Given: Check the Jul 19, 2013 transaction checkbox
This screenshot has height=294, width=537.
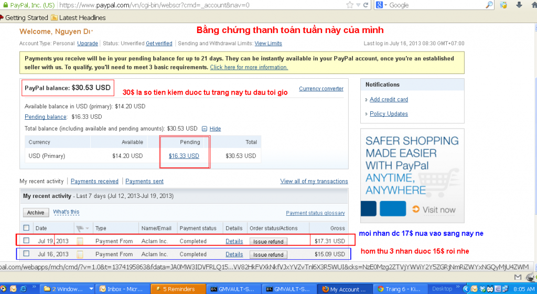Looking at the screenshot, I should (x=26, y=240).
